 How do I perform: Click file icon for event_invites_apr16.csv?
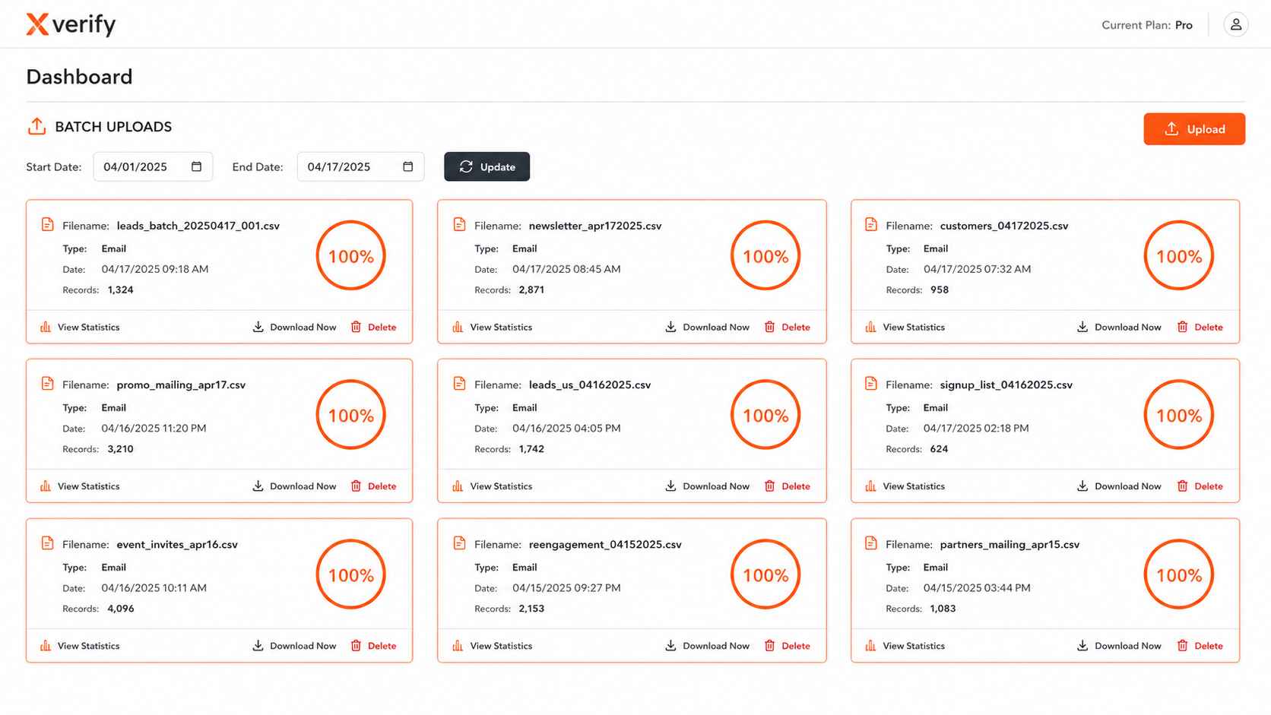(x=47, y=543)
